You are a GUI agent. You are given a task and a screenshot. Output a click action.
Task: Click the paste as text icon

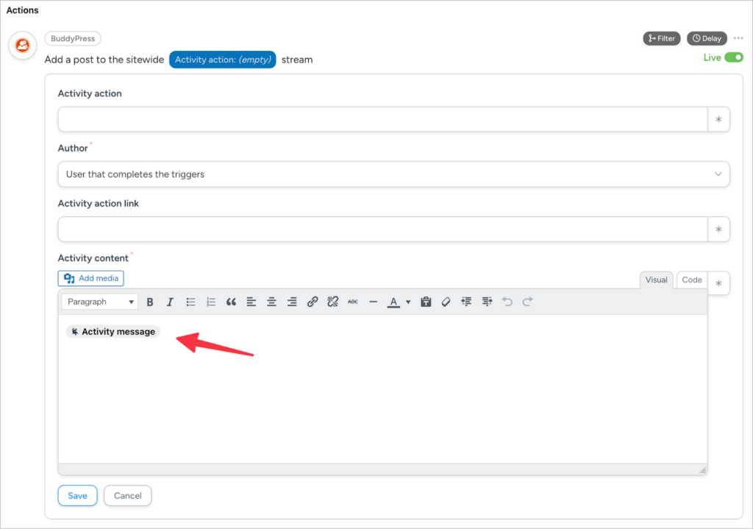tap(426, 302)
